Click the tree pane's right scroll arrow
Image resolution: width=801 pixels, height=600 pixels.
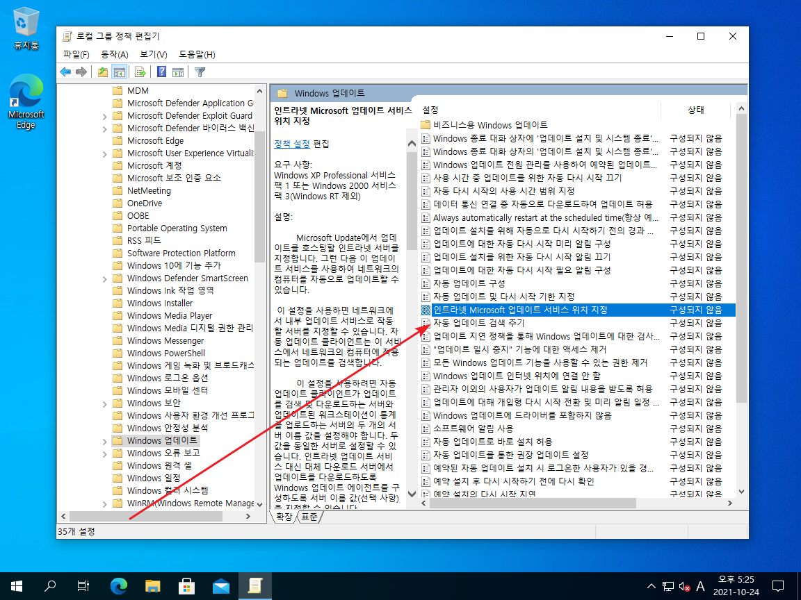248,517
